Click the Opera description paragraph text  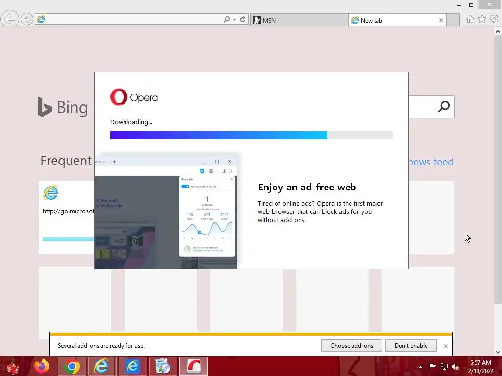[321, 211]
